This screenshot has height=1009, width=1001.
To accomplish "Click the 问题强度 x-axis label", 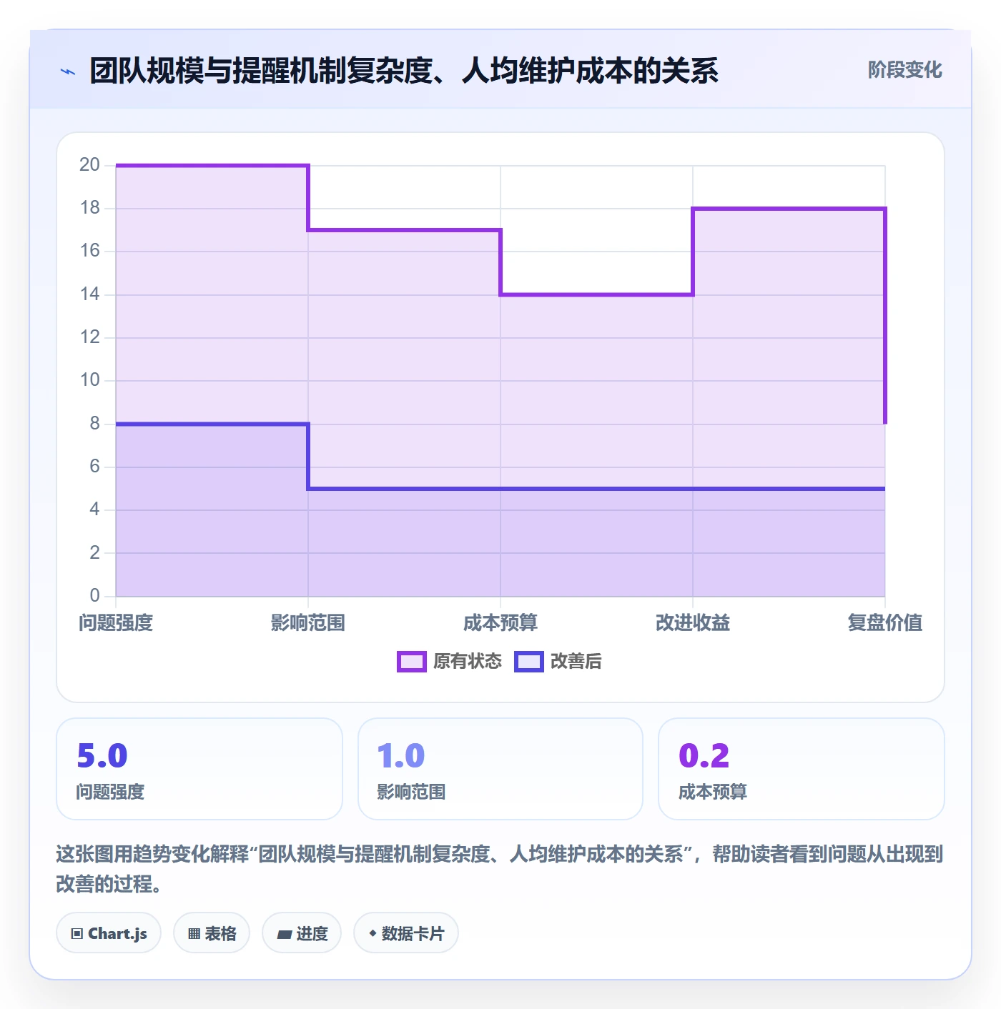I will coord(116,623).
